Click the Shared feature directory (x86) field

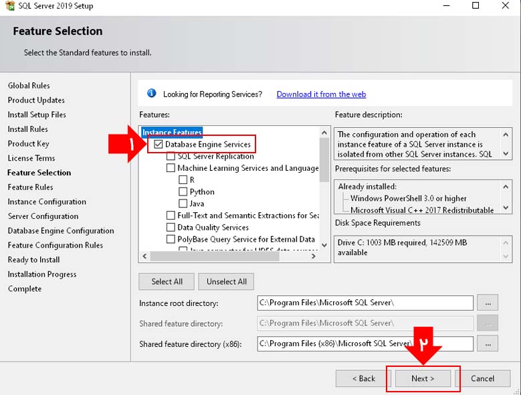[x=365, y=344]
